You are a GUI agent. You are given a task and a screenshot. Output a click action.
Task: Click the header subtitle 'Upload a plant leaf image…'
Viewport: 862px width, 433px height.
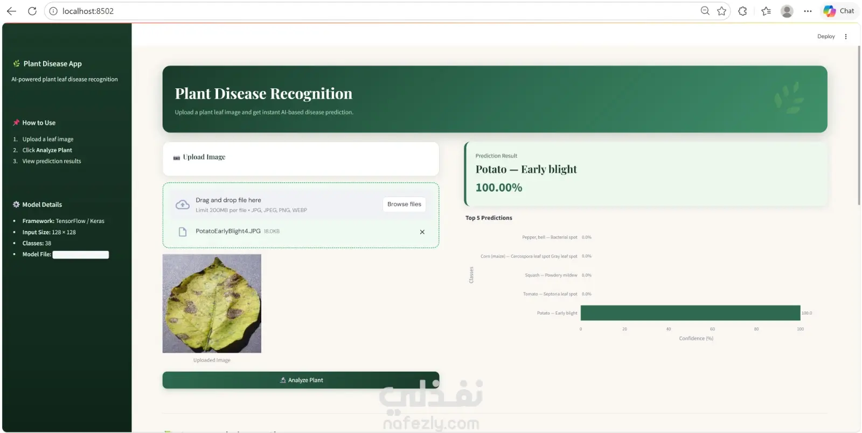(x=264, y=113)
